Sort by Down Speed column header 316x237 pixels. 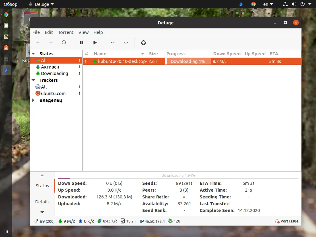click(227, 54)
